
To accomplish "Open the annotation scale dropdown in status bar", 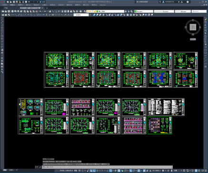I will pyautogui.click(x=156, y=171).
